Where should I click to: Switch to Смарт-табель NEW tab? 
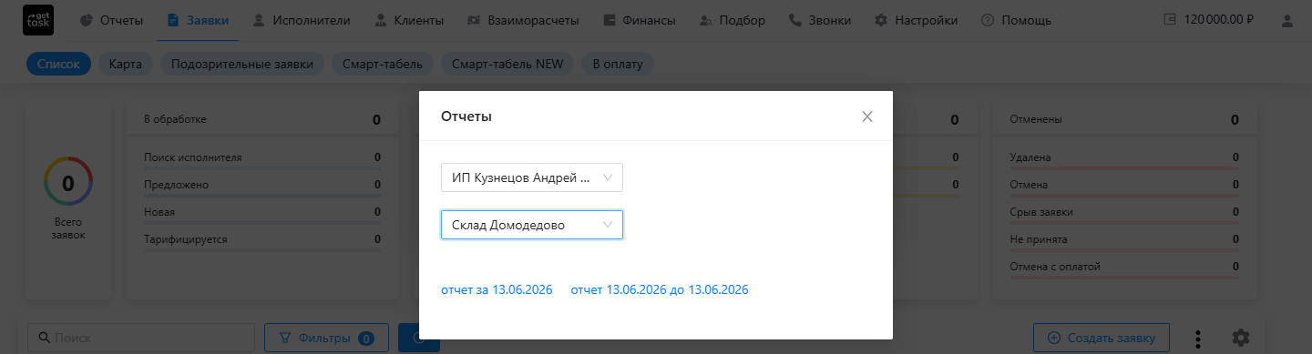[507, 64]
